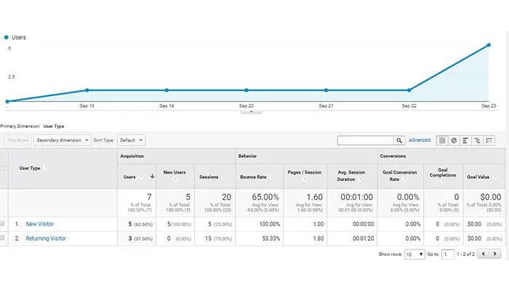Click the Plot Rows button
This screenshot has height=291, width=509.
18,140
